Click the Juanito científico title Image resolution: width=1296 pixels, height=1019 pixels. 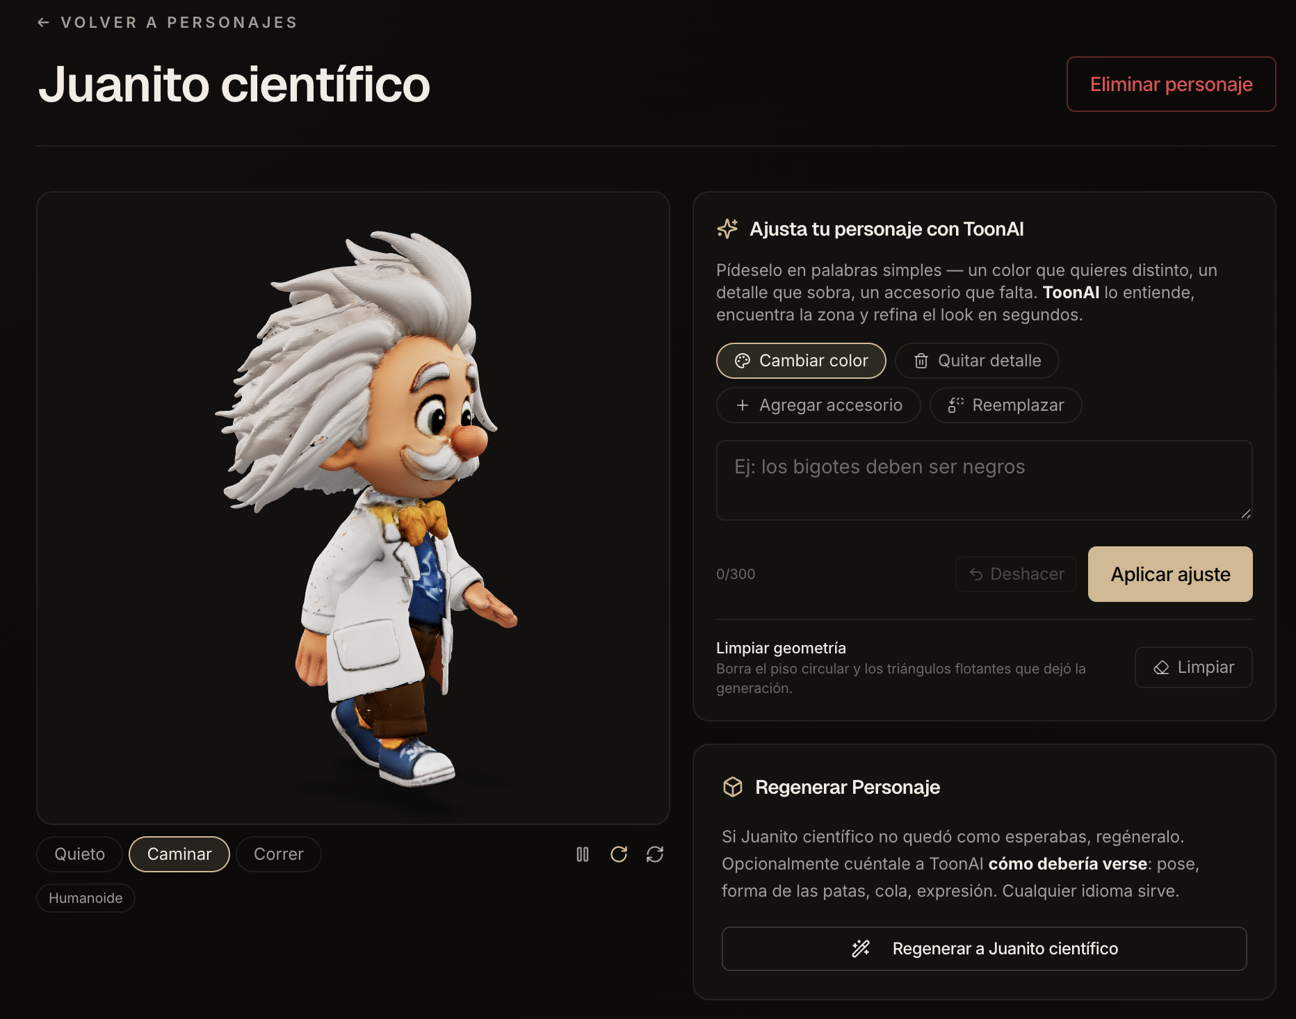point(234,84)
